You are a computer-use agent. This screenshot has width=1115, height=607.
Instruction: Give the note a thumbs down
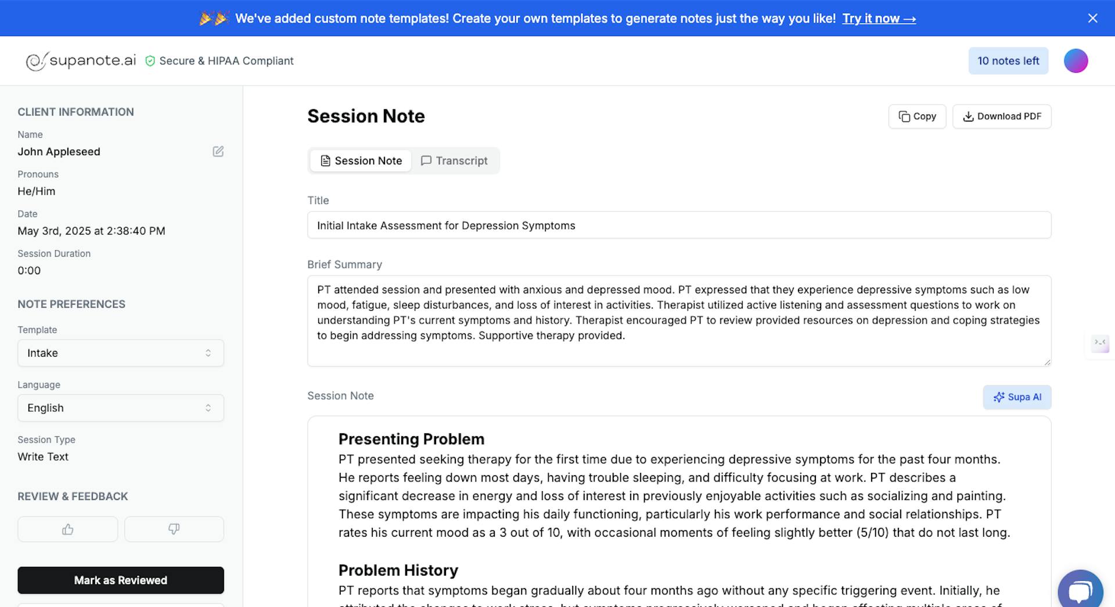point(174,529)
